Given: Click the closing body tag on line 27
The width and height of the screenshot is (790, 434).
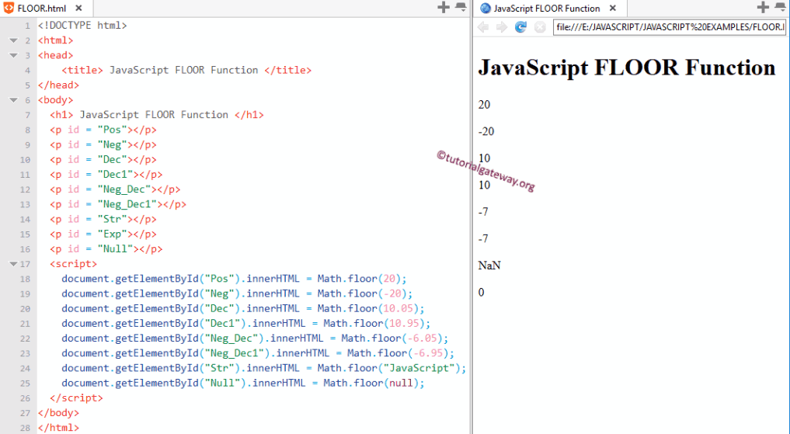Looking at the screenshot, I should click(x=58, y=413).
